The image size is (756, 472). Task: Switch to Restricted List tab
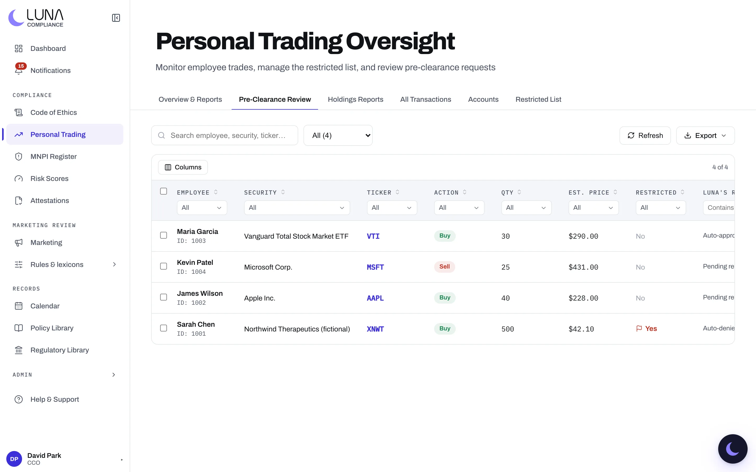pos(538,99)
